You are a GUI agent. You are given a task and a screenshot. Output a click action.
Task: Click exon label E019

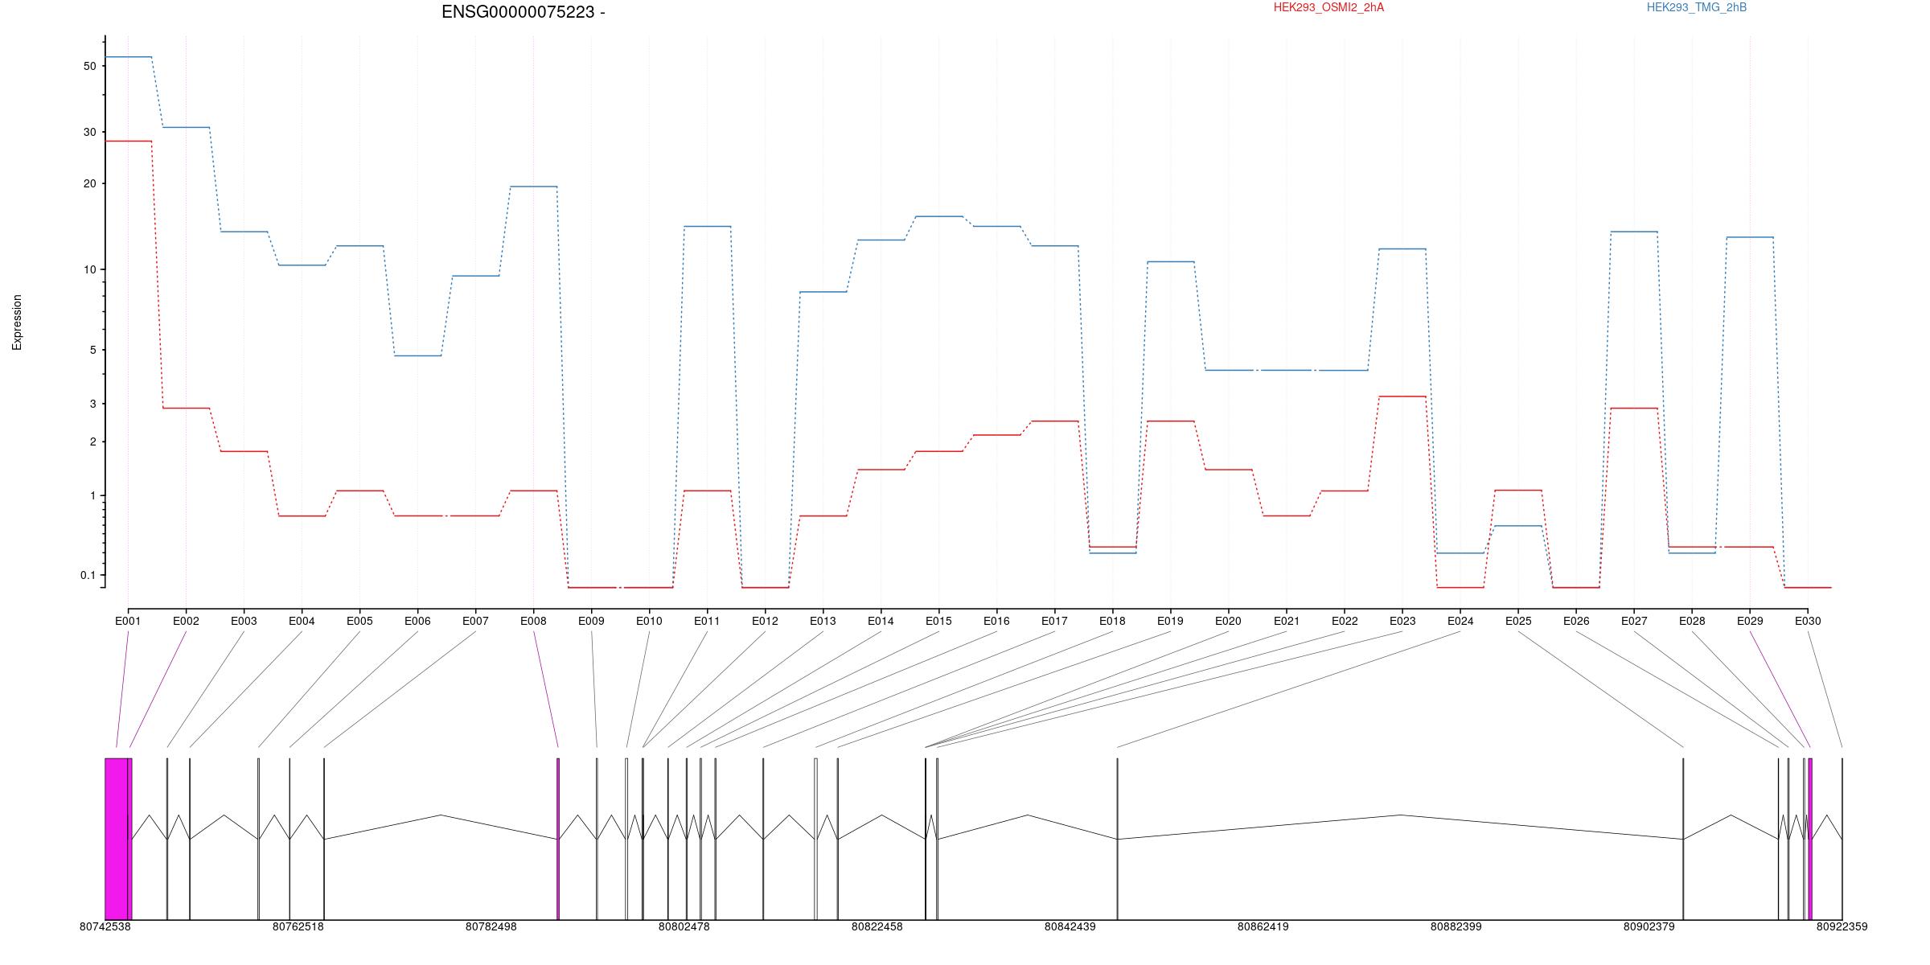pyautogui.click(x=1170, y=621)
